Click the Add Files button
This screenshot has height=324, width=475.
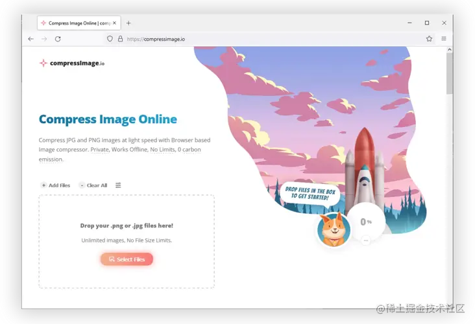click(55, 185)
